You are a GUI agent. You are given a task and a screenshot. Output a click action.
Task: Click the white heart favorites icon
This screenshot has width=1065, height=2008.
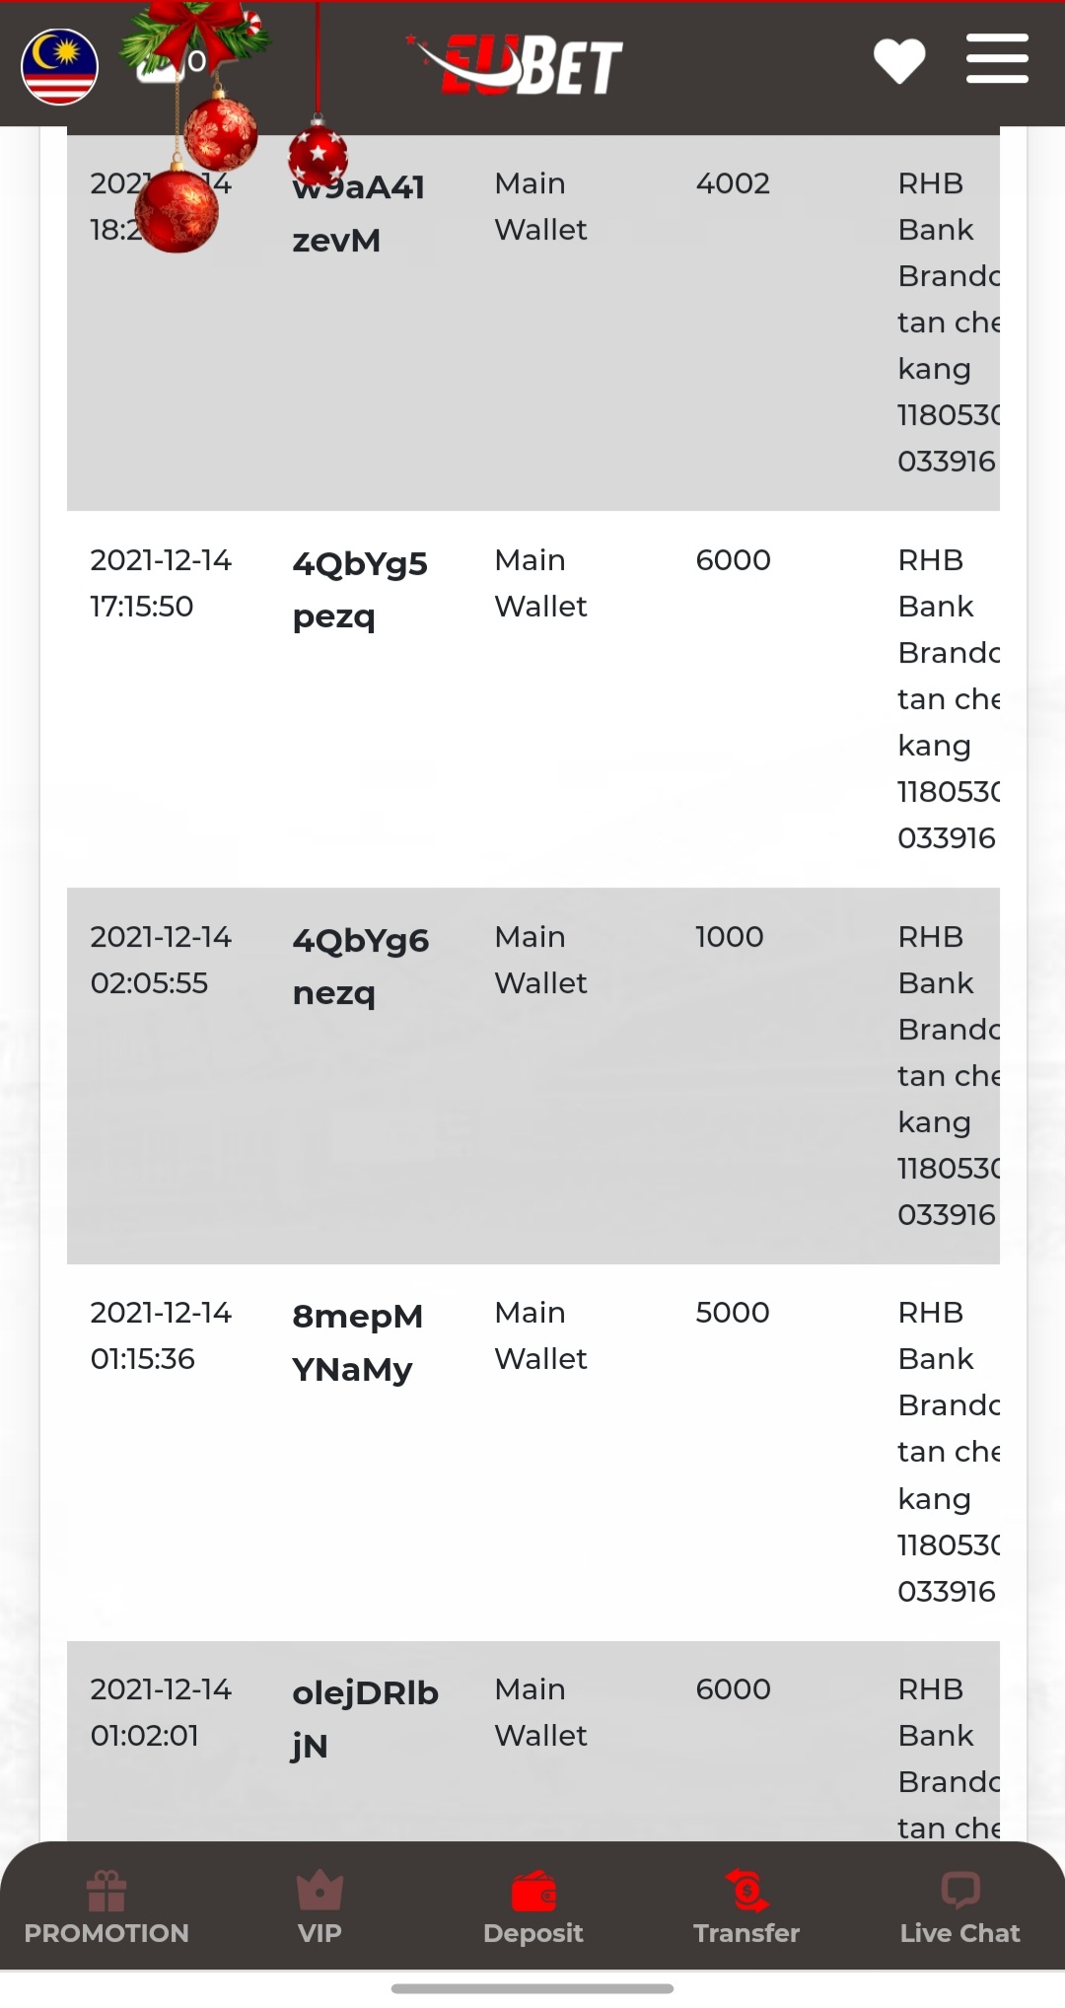(898, 61)
